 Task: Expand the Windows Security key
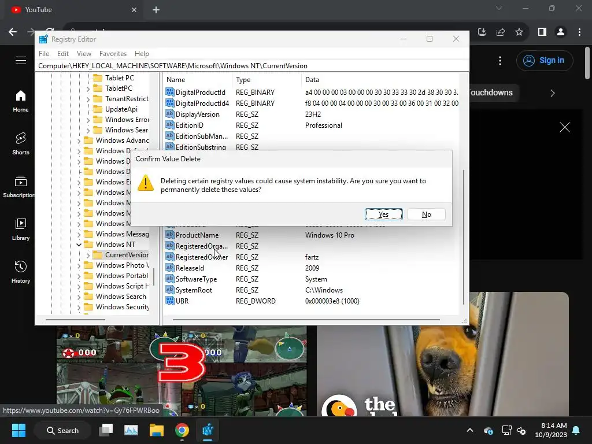(79, 308)
